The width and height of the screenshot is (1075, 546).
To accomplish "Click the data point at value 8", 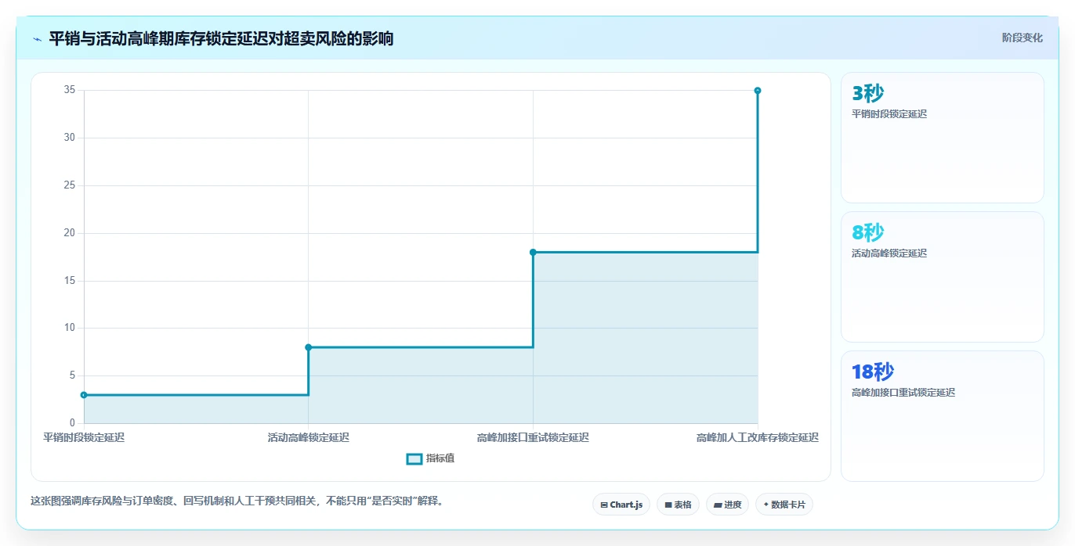I will click(x=308, y=347).
